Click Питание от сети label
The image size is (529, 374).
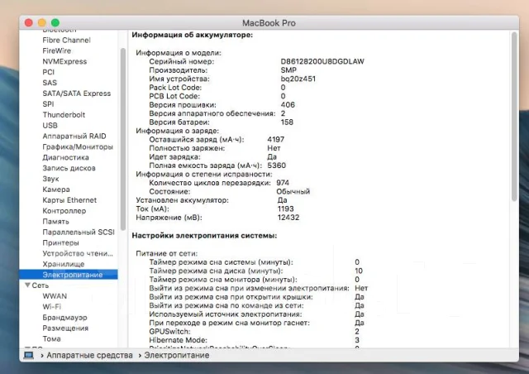167,253
